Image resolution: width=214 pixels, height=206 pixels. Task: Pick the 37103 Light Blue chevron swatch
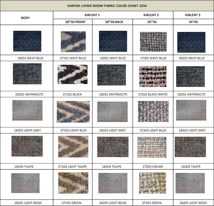click(73, 112)
